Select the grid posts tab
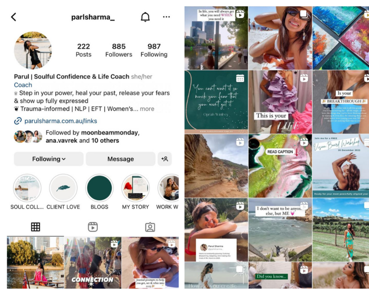 (36, 227)
